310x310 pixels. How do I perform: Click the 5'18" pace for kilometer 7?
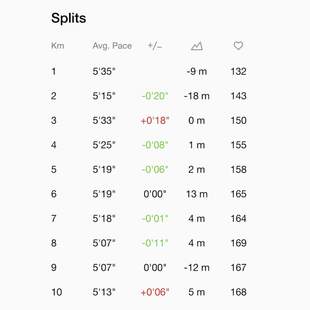104,218
